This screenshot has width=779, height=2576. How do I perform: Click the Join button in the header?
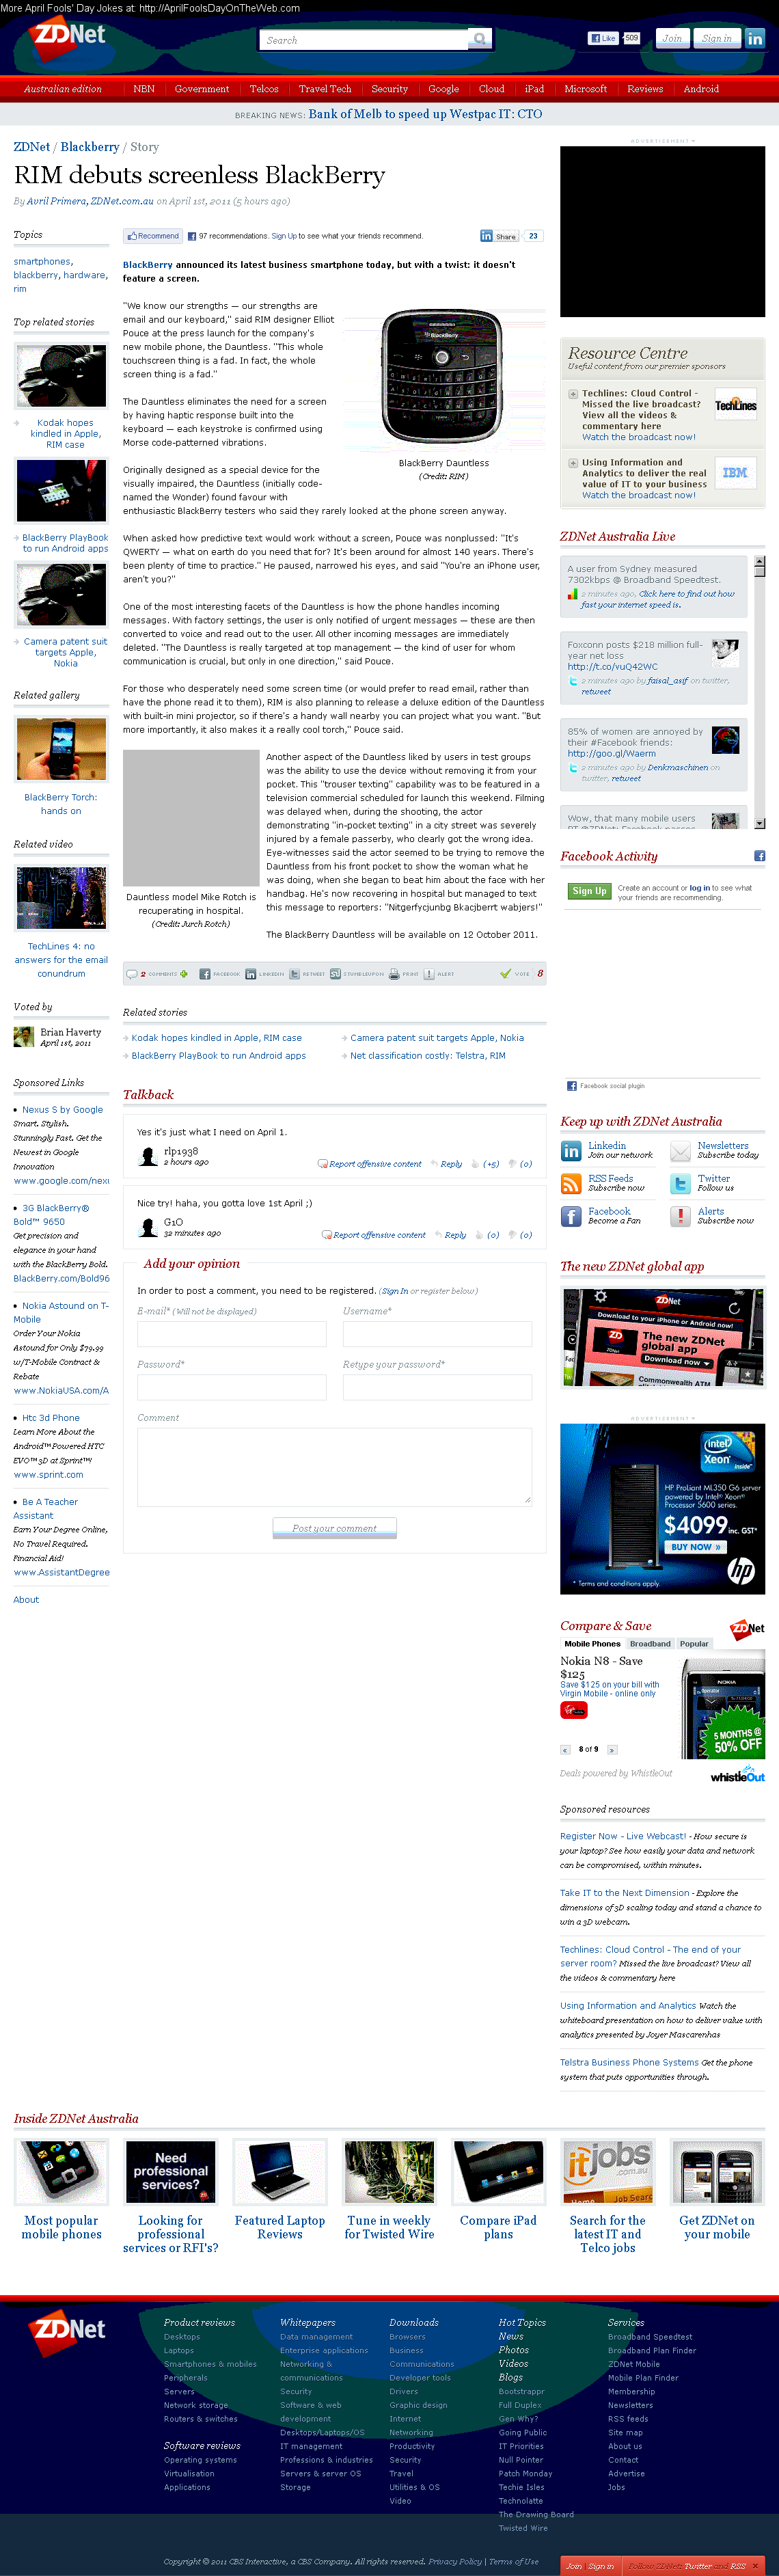(672, 38)
